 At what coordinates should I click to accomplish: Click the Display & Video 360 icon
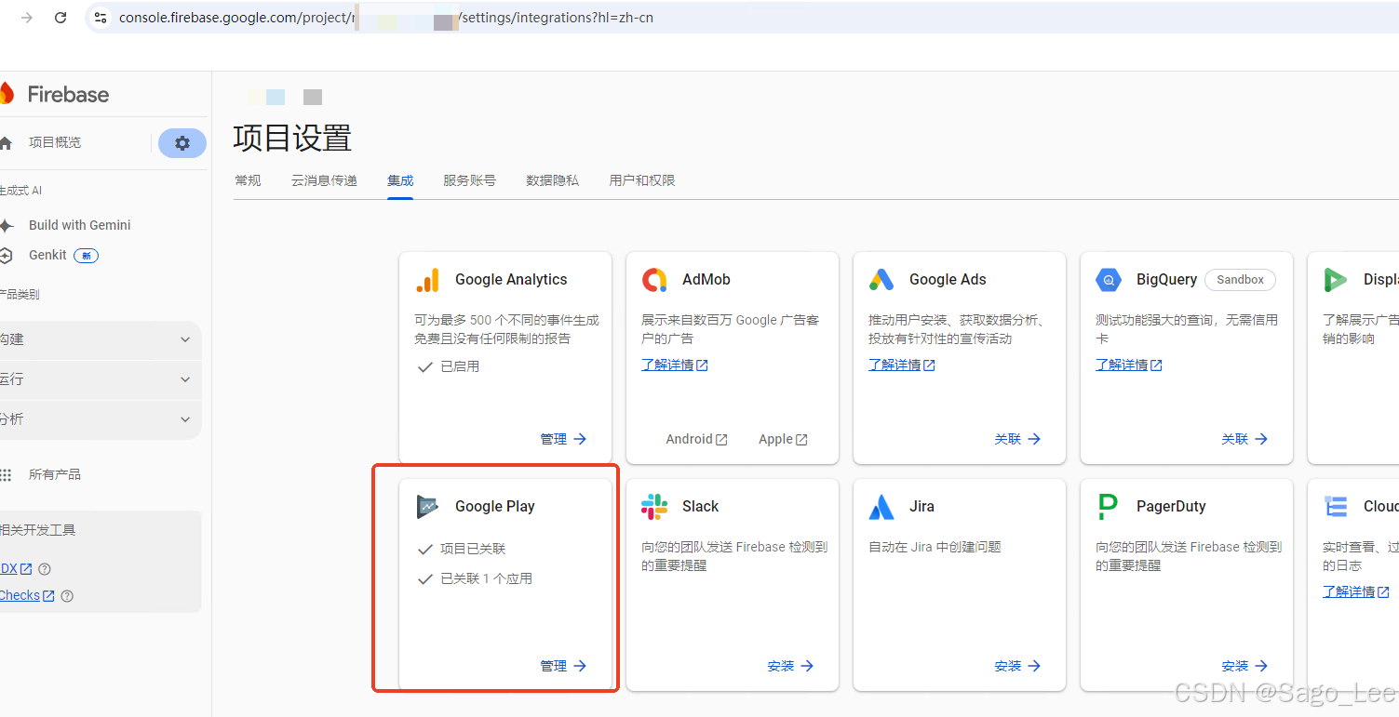pyautogui.click(x=1336, y=280)
